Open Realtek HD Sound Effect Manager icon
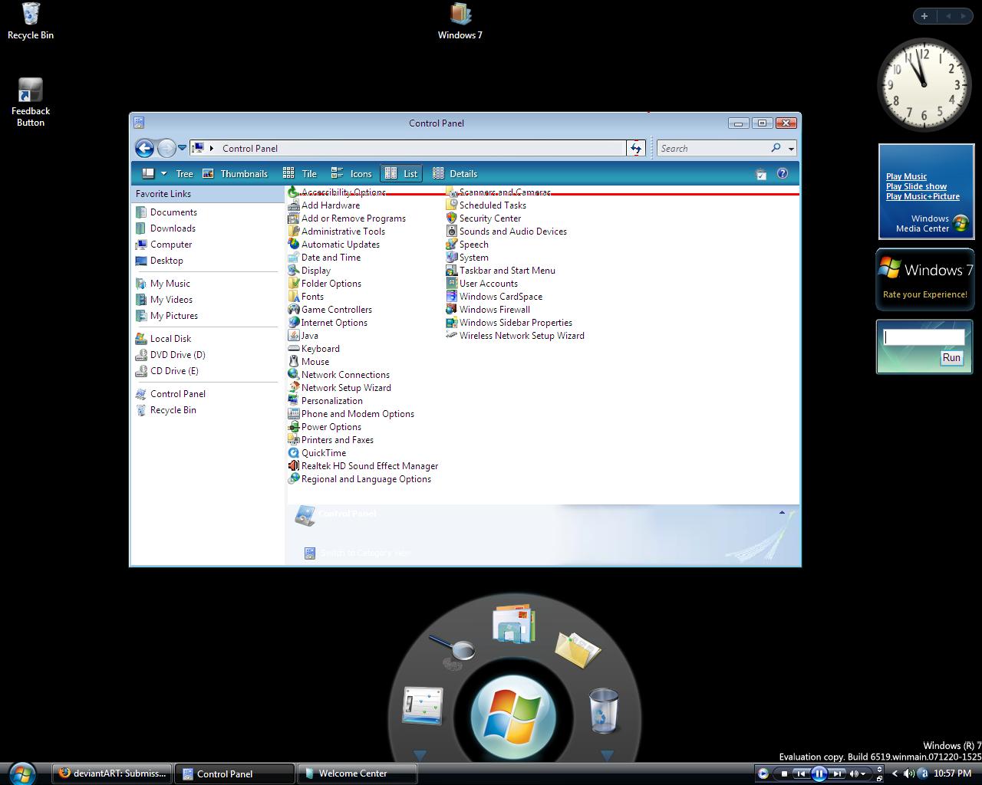Screen dimensions: 982x785 coord(294,466)
